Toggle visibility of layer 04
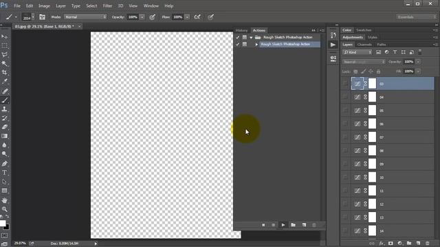 point(345,97)
